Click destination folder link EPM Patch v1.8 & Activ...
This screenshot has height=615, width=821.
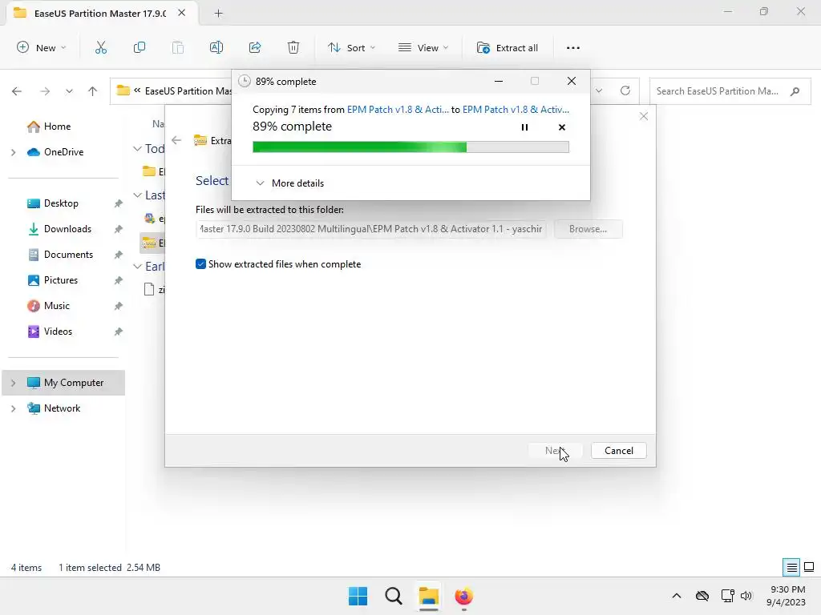pyautogui.click(x=516, y=109)
